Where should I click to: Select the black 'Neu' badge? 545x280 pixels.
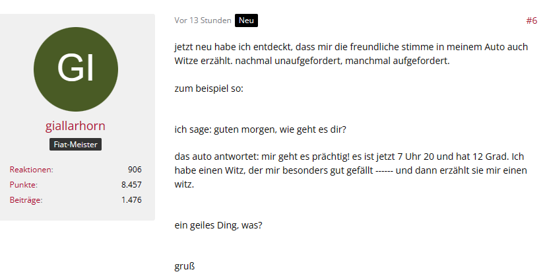click(x=246, y=20)
